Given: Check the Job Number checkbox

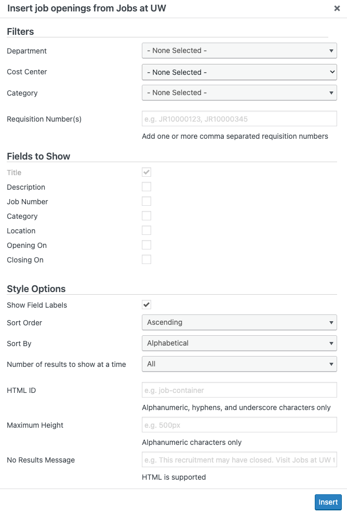Looking at the screenshot, I should [146, 201].
